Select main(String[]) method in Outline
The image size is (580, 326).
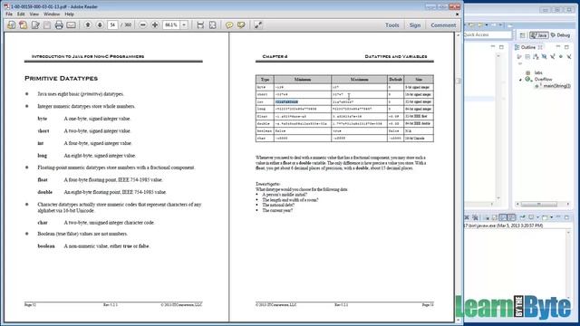pyautogui.click(x=556, y=86)
